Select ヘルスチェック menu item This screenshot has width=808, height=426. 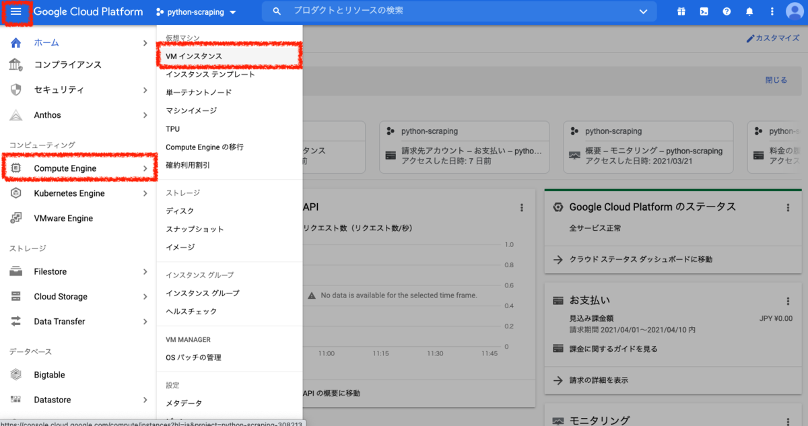230,312
